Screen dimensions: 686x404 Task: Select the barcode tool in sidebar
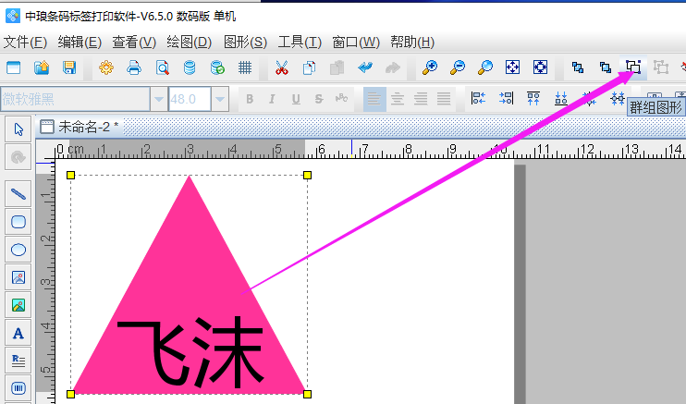pos(18,387)
